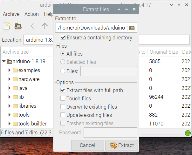Expand the java folder node

click(10, 88)
